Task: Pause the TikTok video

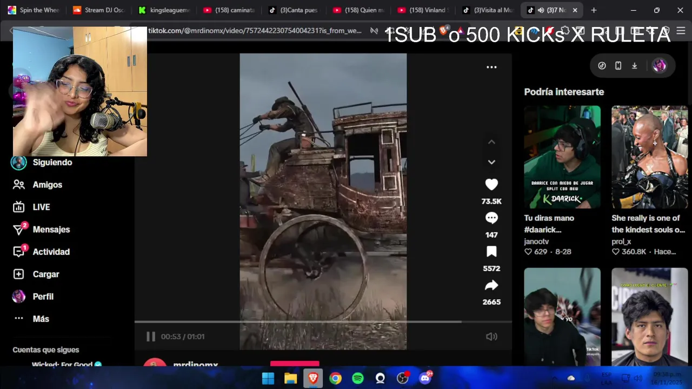Action: (x=151, y=337)
